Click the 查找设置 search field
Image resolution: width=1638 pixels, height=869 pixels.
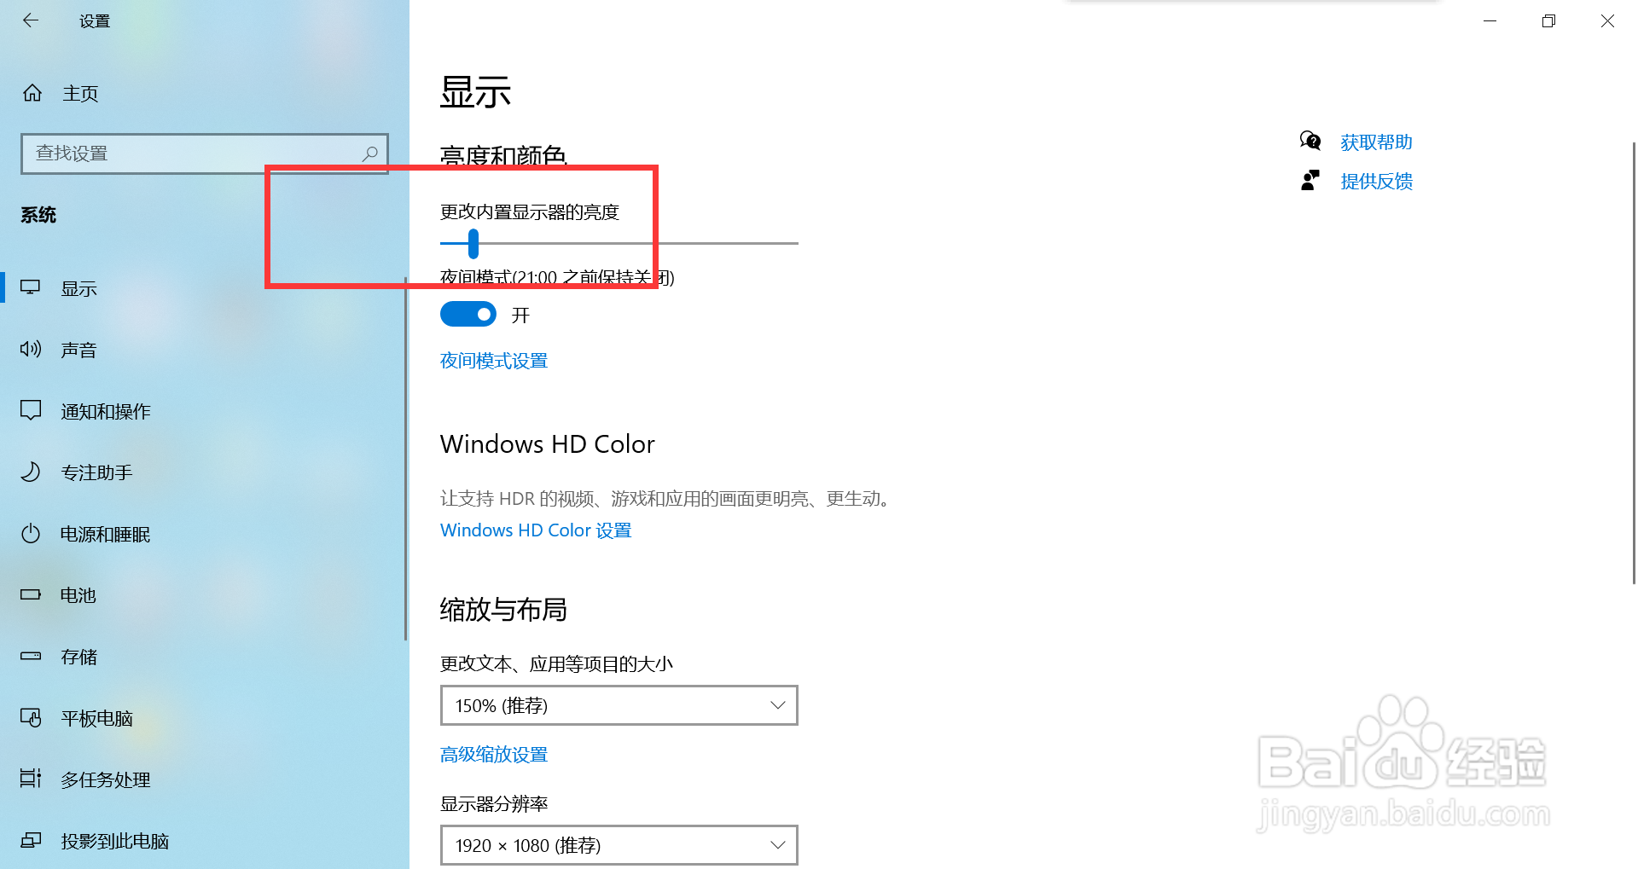coord(205,154)
